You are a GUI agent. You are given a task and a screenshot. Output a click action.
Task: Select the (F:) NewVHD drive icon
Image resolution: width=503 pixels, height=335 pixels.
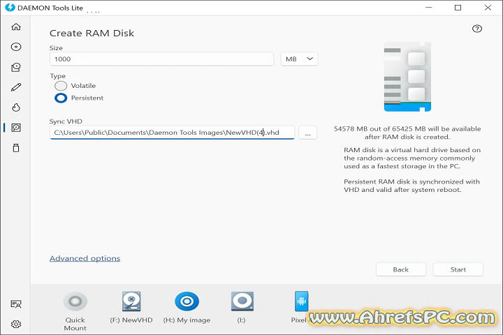131,301
